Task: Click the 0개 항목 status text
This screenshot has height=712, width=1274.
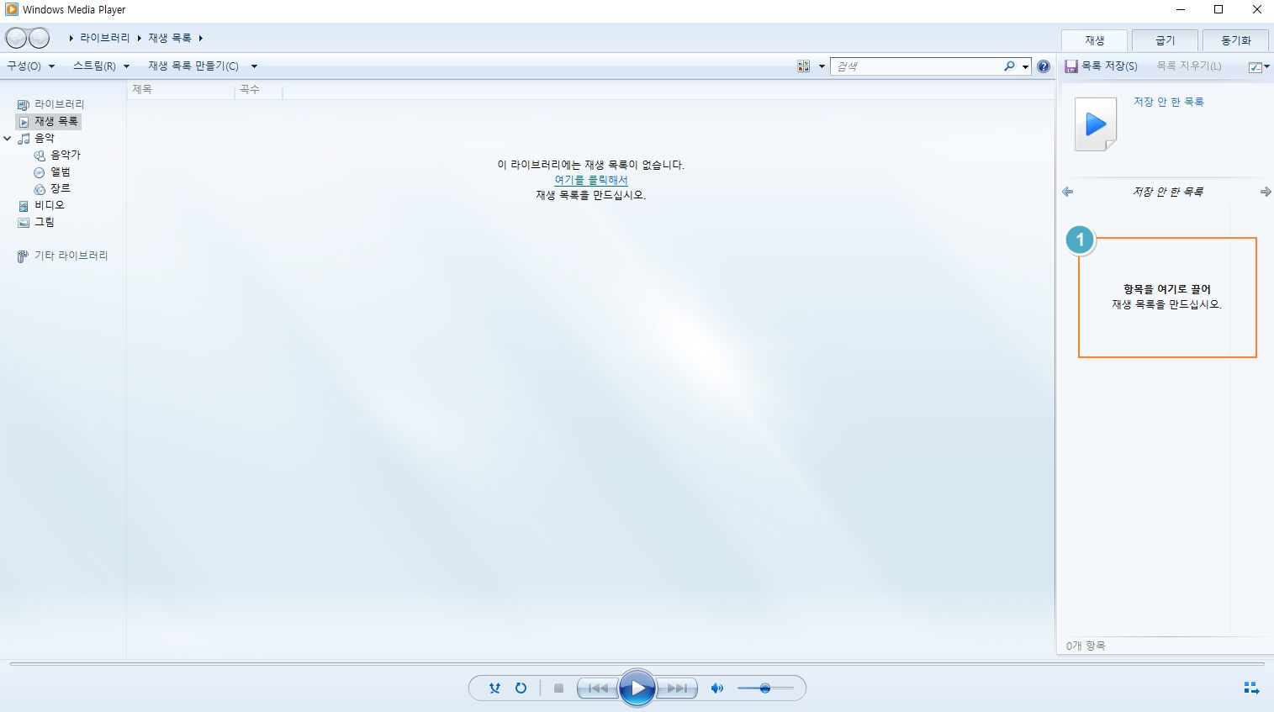Action: click(1086, 646)
